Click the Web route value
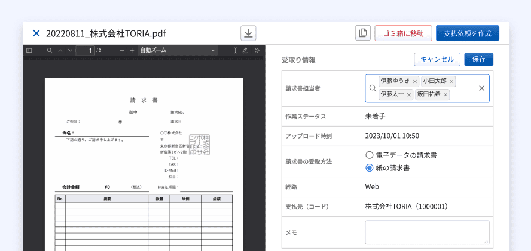Screen dimensions: 531x251 point(372,186)
